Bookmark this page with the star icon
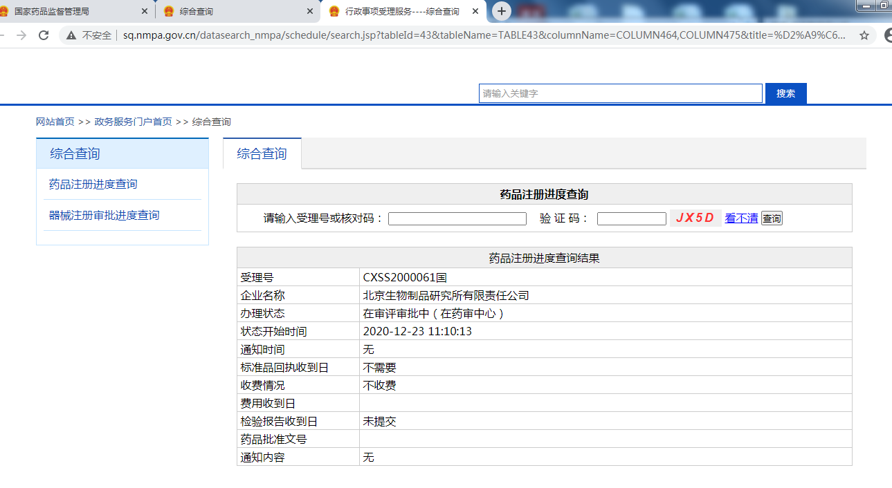Image resolution: width=892 pixels, height=488 pixels. 864,35
